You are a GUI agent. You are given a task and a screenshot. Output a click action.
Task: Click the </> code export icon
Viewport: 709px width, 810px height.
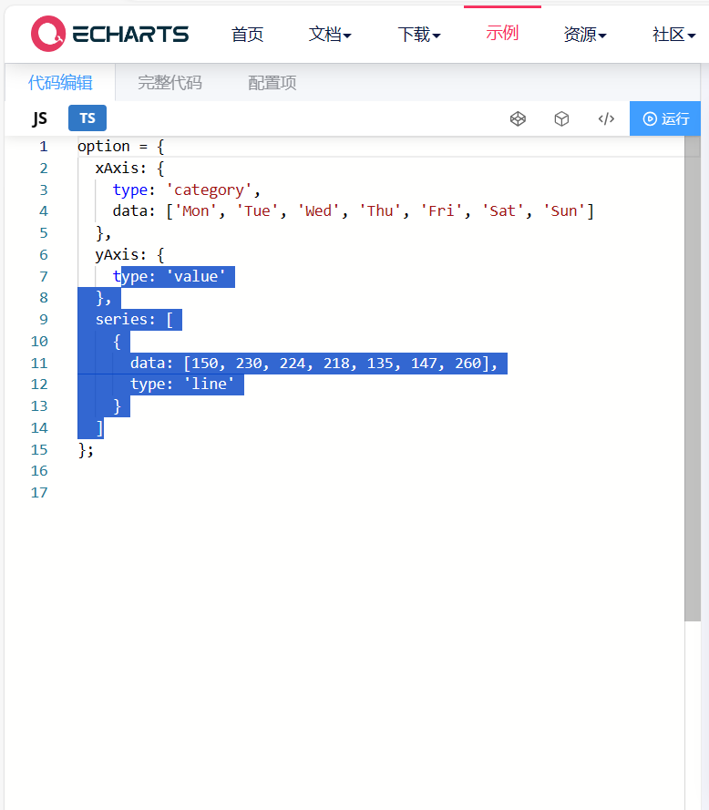tap(606, 118)
